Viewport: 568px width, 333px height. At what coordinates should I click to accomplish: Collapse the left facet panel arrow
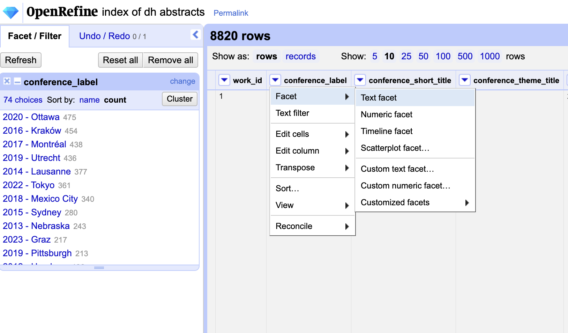pos(195,35)
